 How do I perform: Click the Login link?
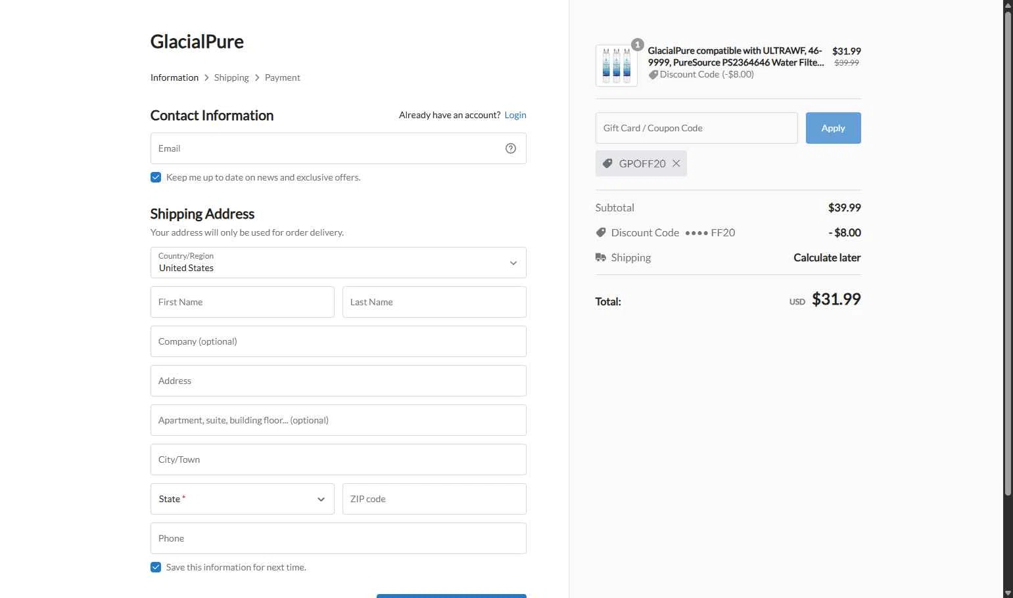(515, 115)
